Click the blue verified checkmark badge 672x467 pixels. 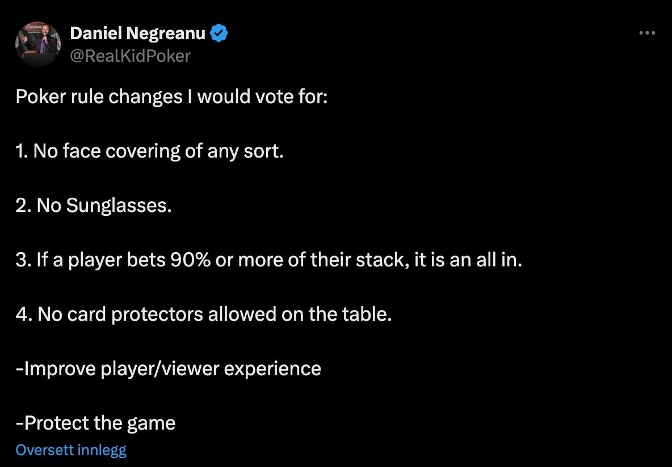pyautogui.click(x=219, y=33)
